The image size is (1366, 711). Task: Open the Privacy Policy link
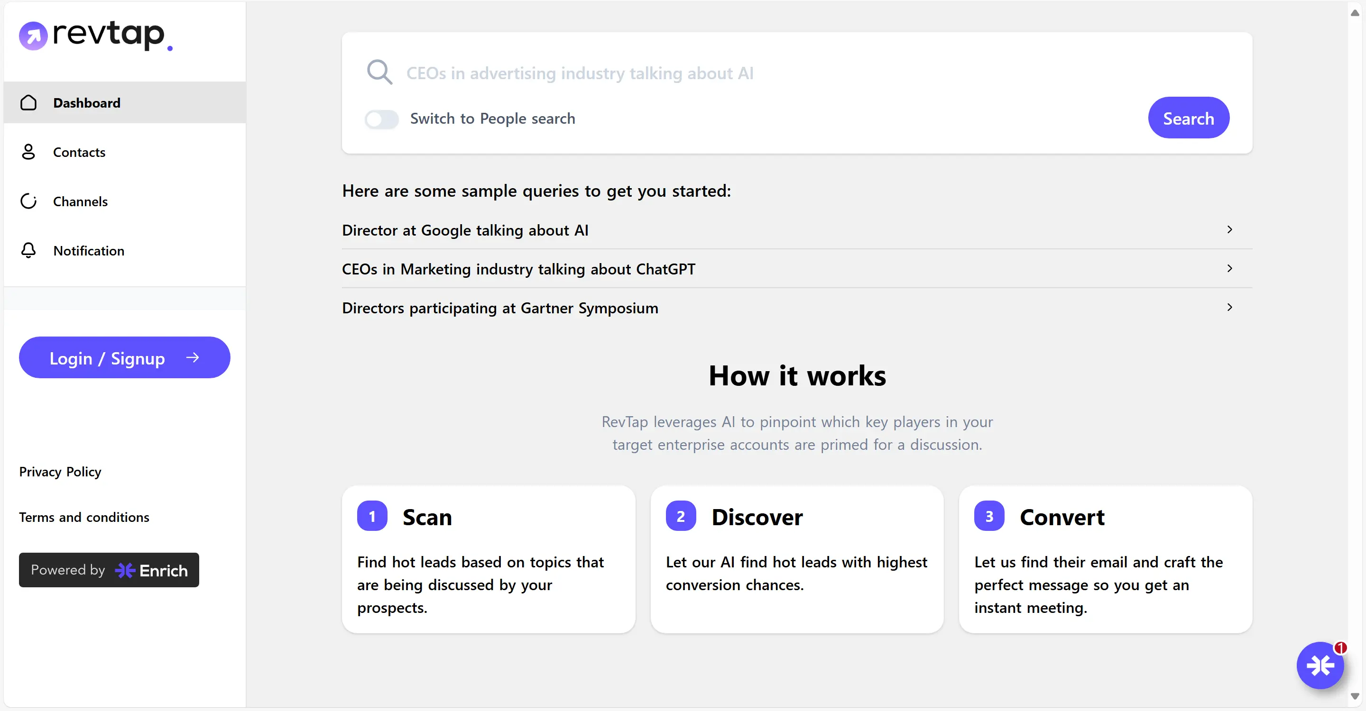[x=60, y=472]
